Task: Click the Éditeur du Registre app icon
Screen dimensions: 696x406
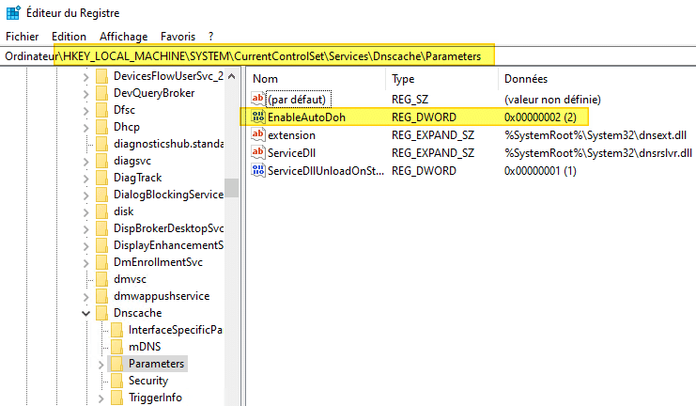Action: click(13, 12)
